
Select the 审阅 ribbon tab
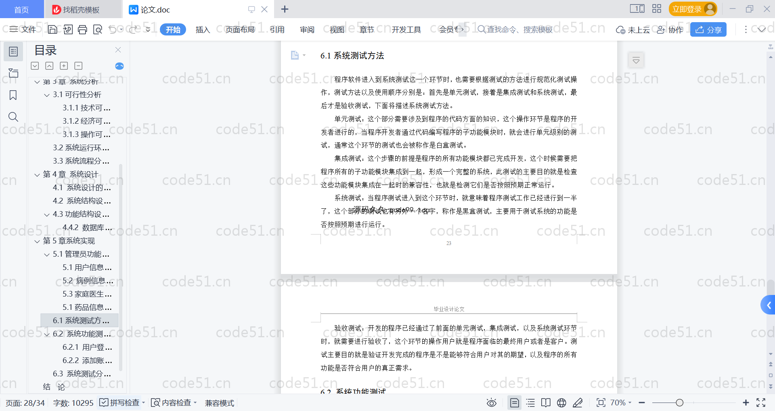pyautogui.click(x=307, y=29)
